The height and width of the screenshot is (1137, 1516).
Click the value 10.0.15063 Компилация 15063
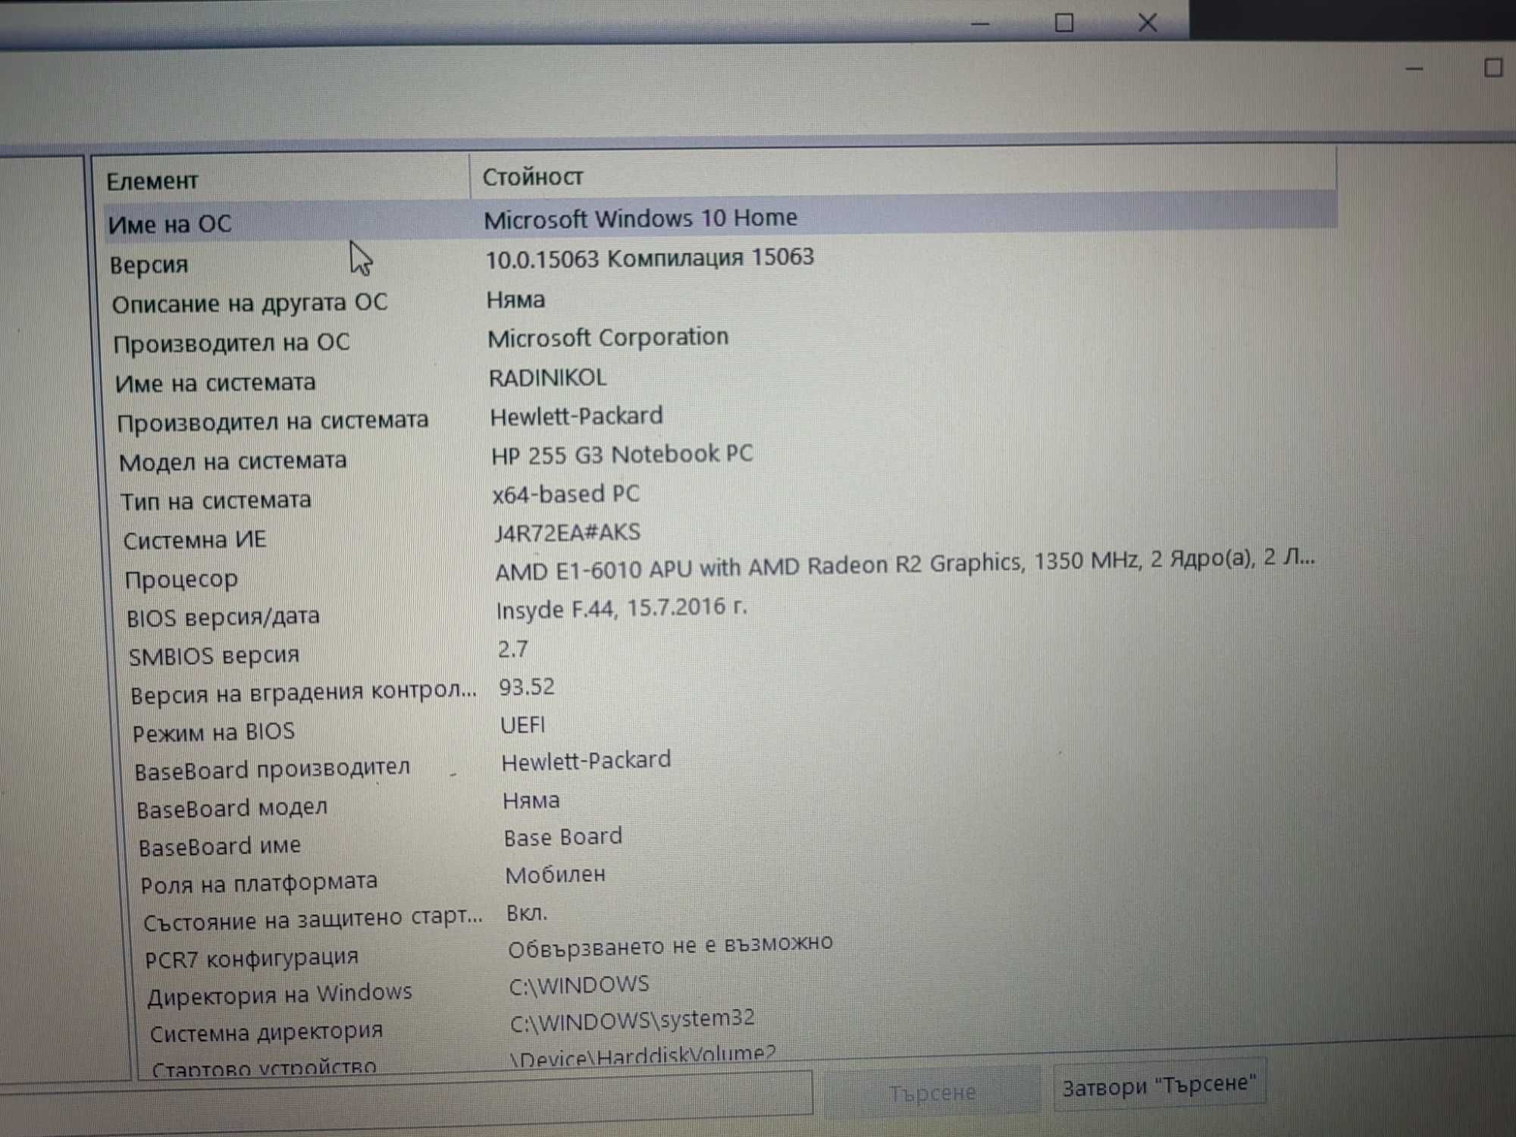[x=650, y=258]
